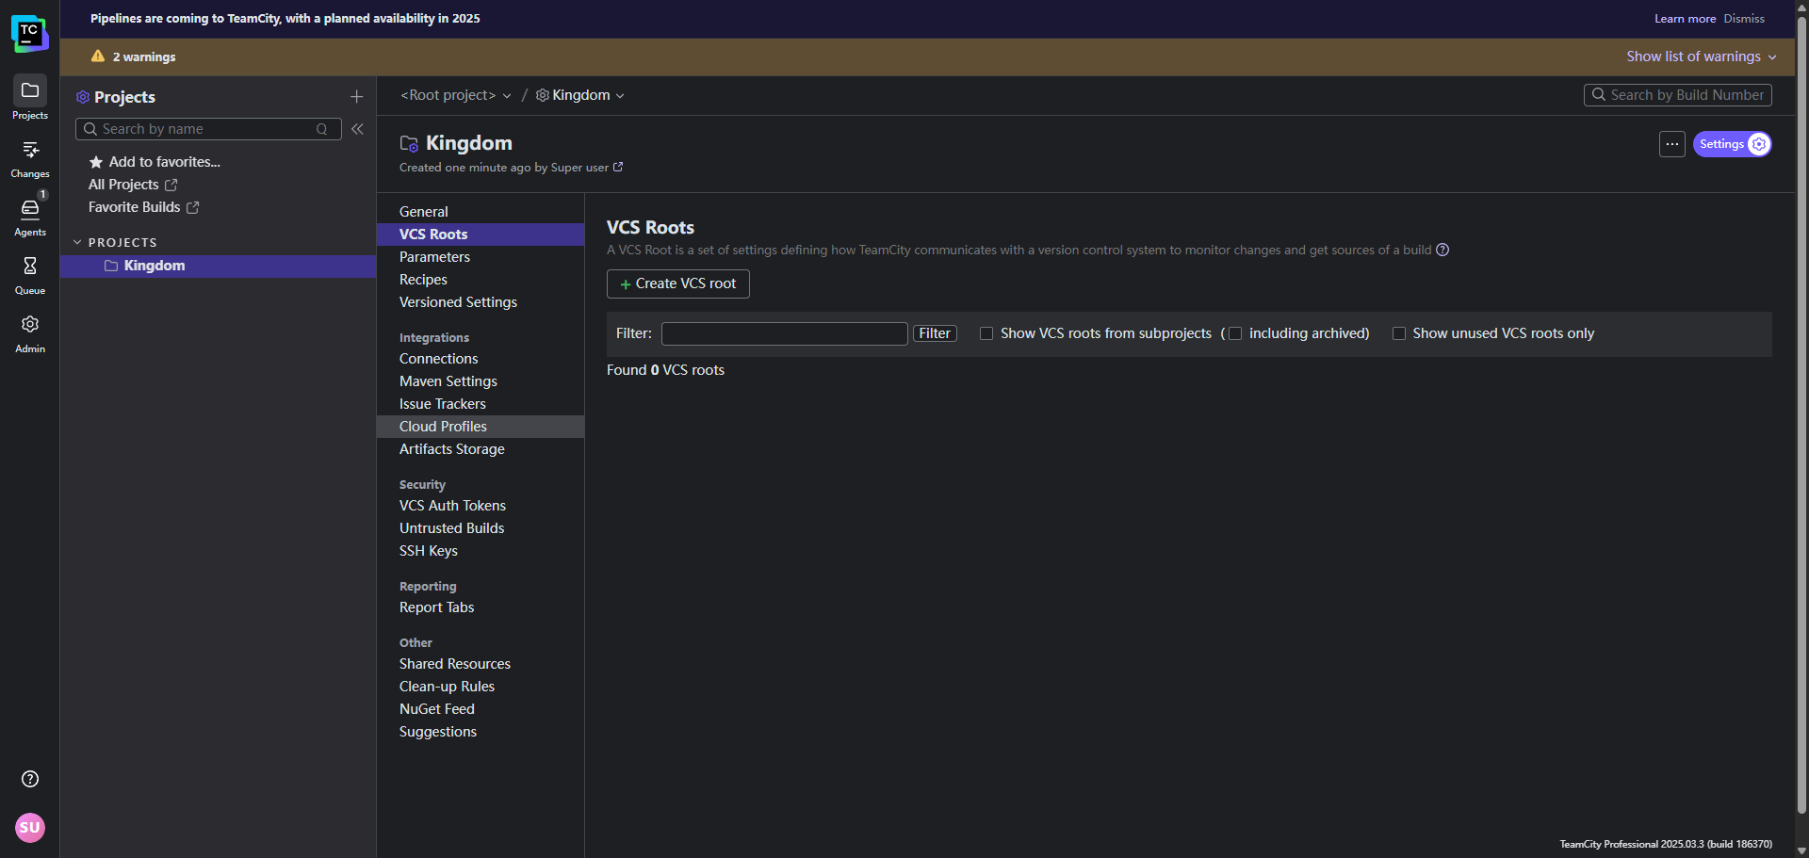
Task: Open Issue Trackers tab
Action: click(x=481, y=404)
